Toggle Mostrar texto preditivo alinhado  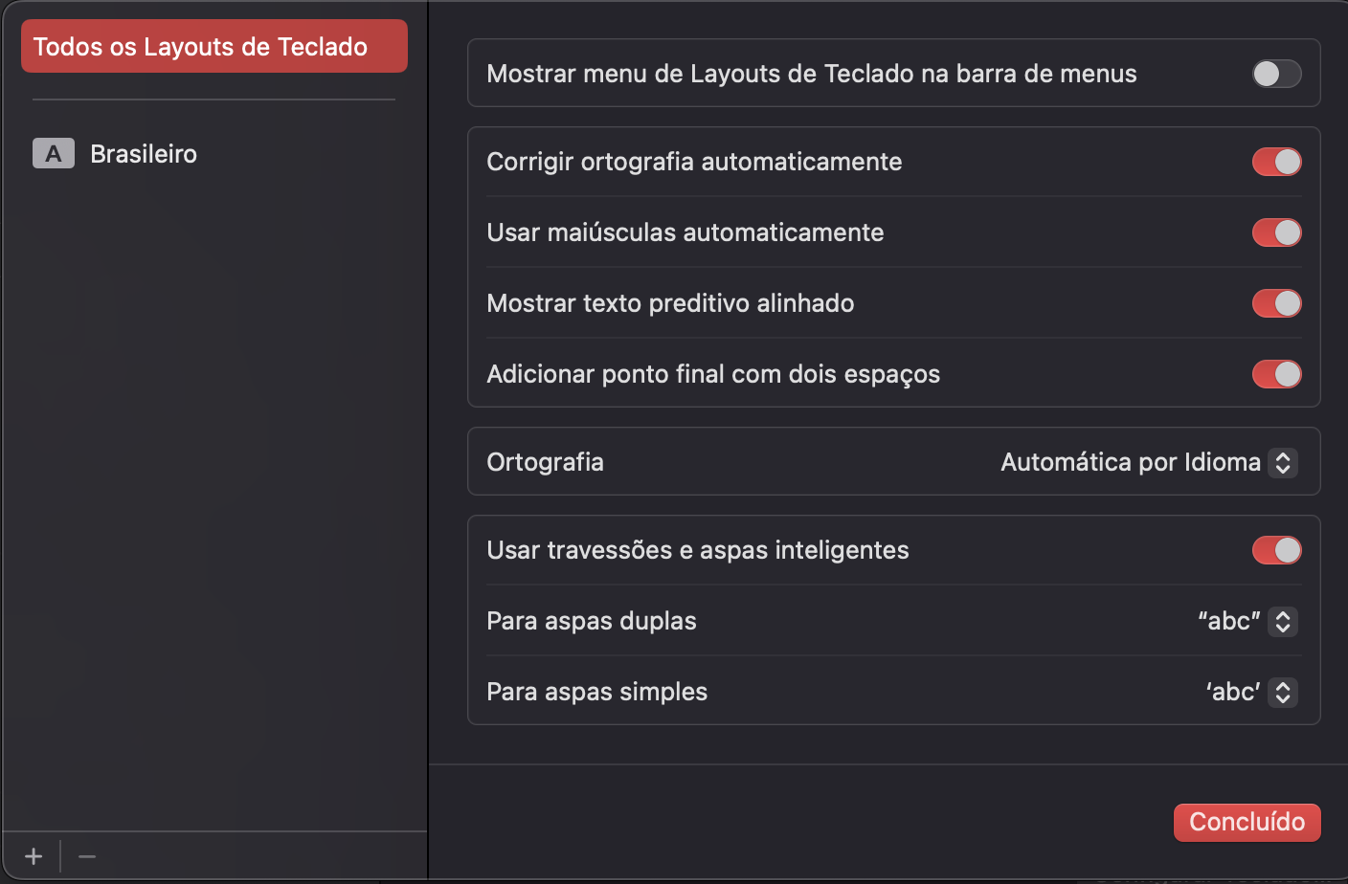pyautogui.click(x=1276, y=303)
